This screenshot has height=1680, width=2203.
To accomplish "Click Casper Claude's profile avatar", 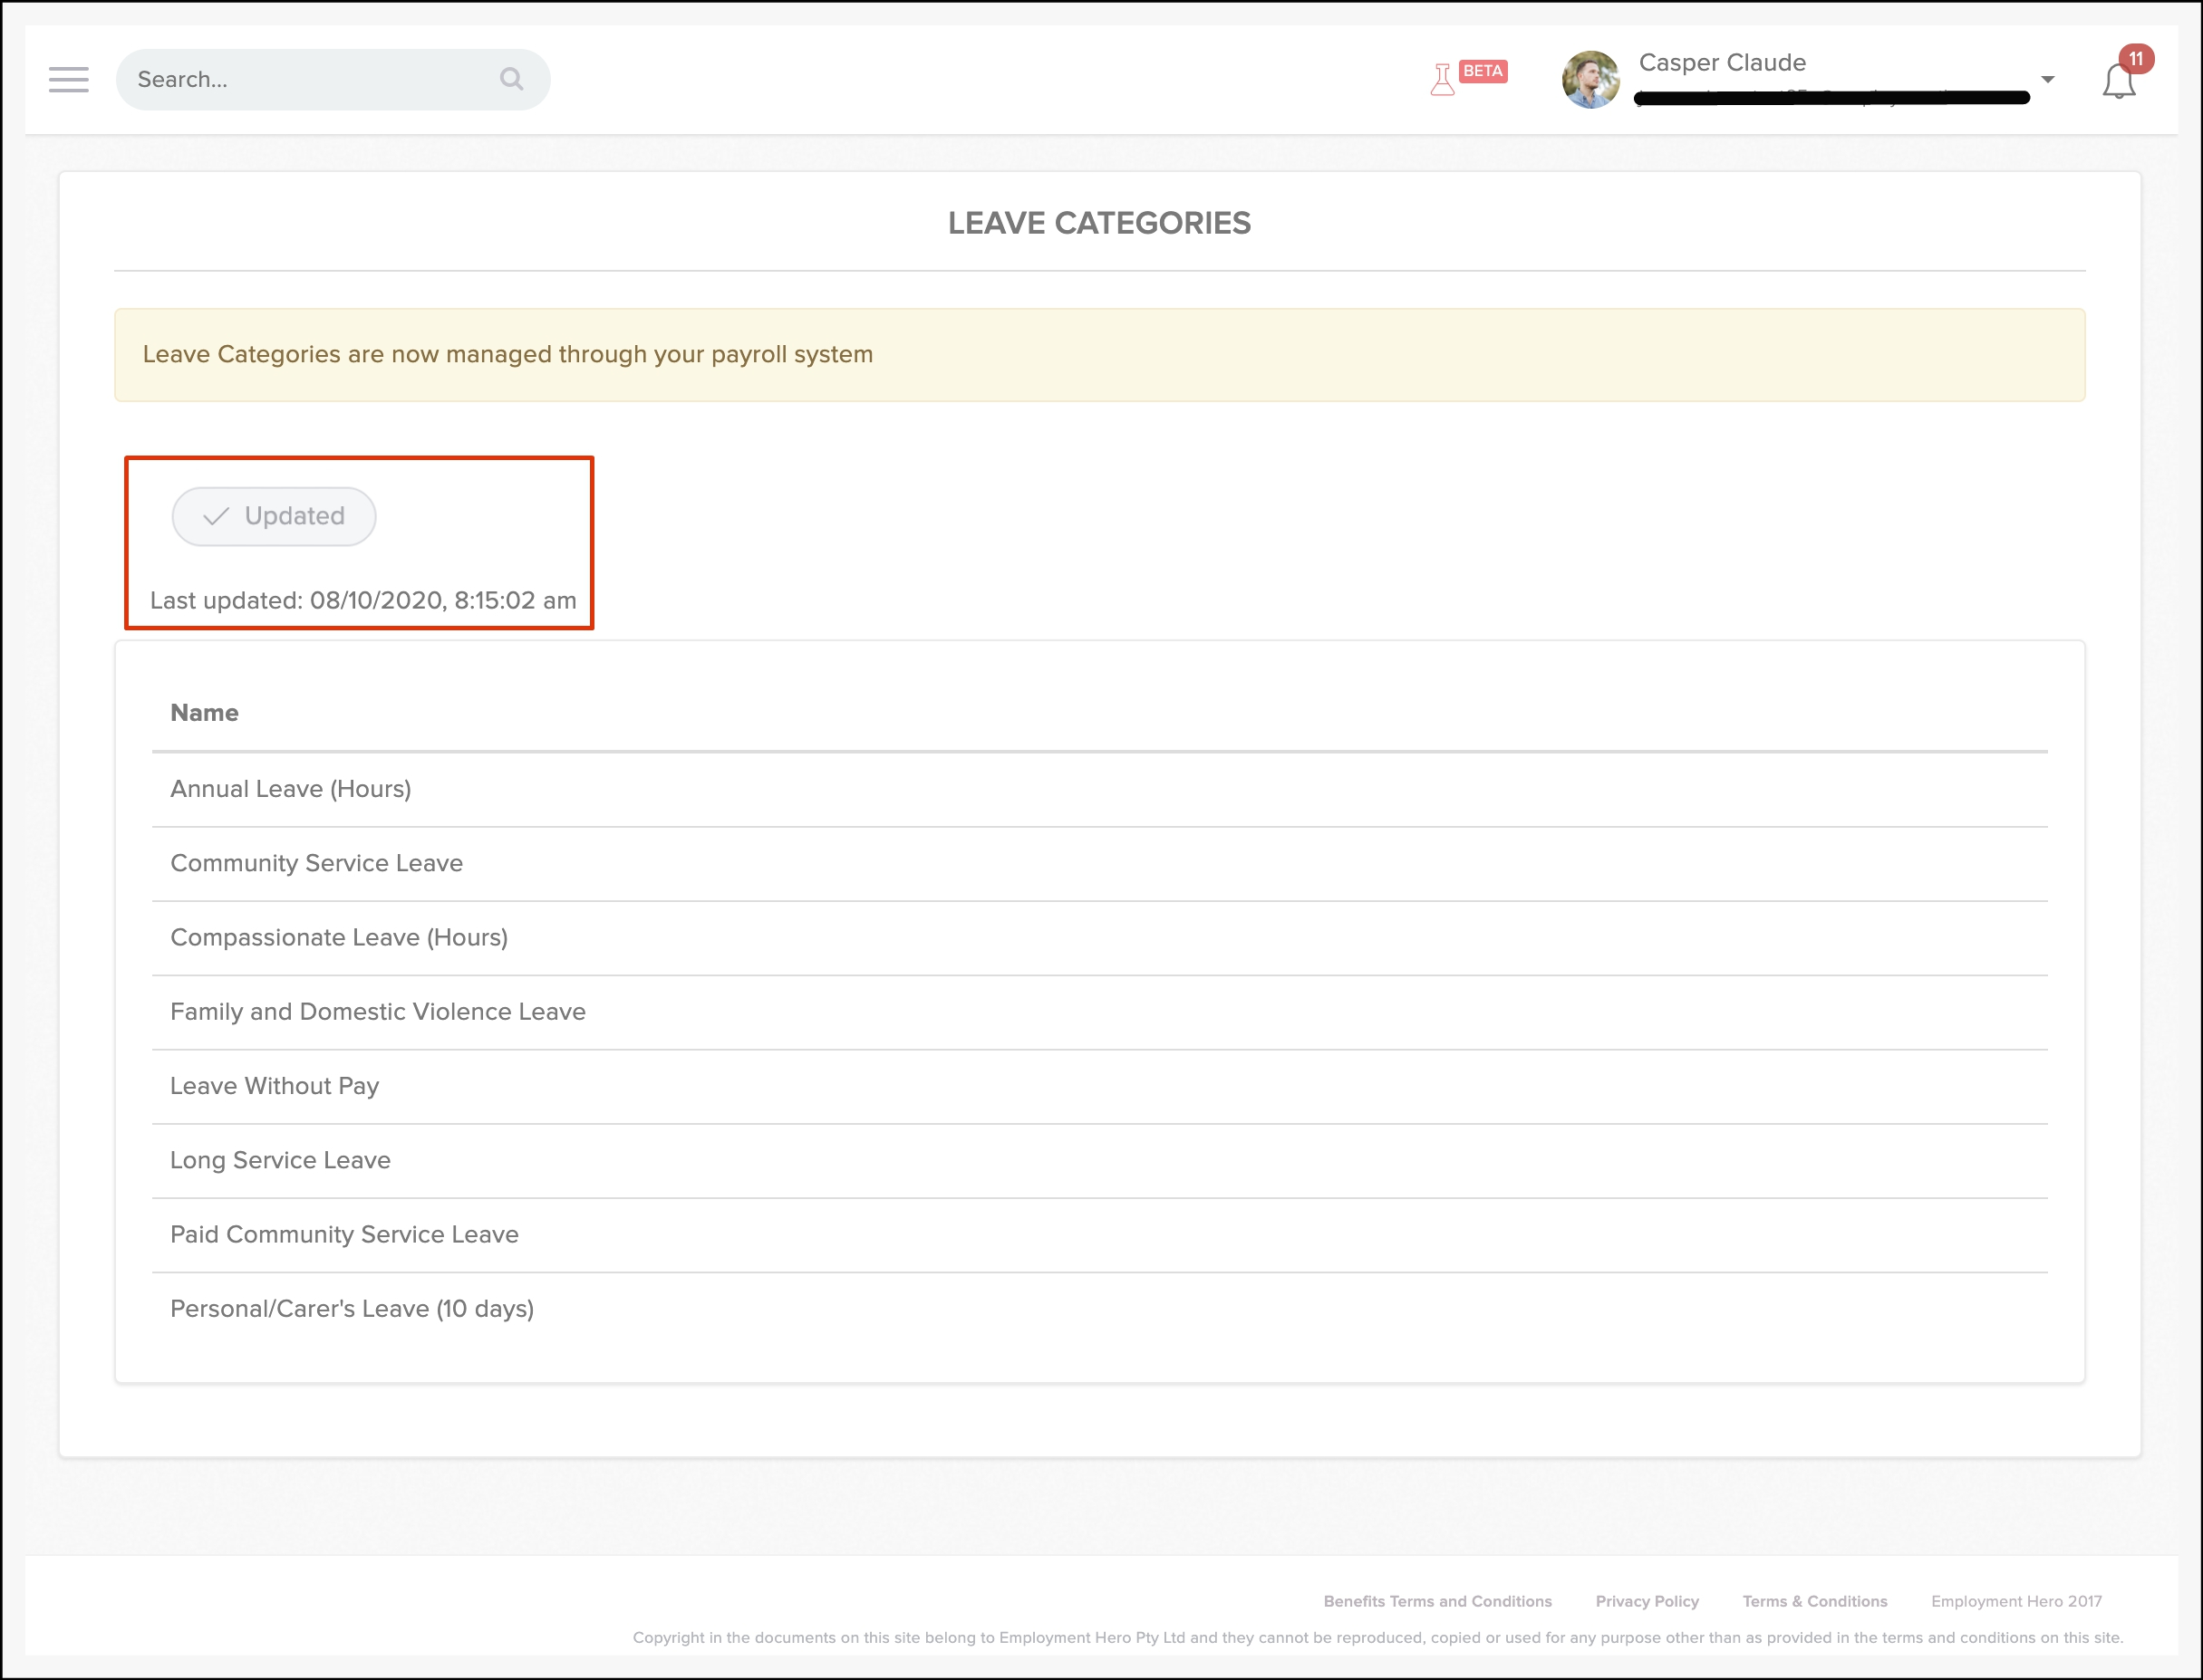I will coord(1589,79).
